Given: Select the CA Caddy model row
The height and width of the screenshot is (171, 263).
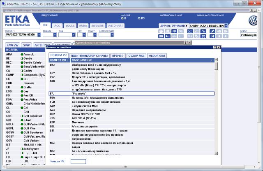Looking at the screenshot, I should point(25,71).
